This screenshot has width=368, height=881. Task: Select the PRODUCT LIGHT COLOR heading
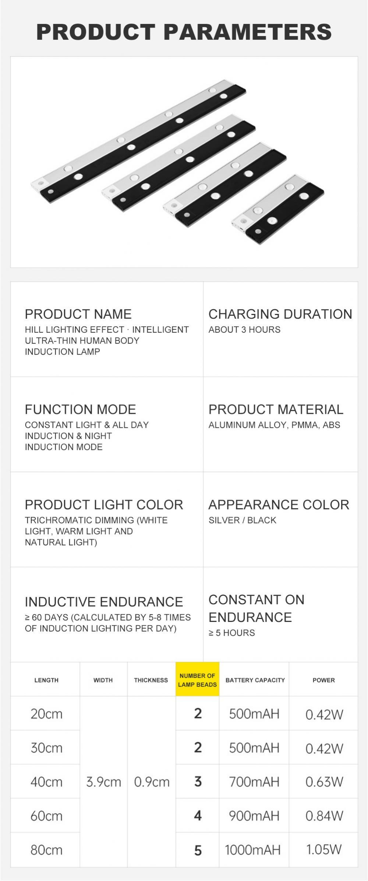click(x=104, y=504)
